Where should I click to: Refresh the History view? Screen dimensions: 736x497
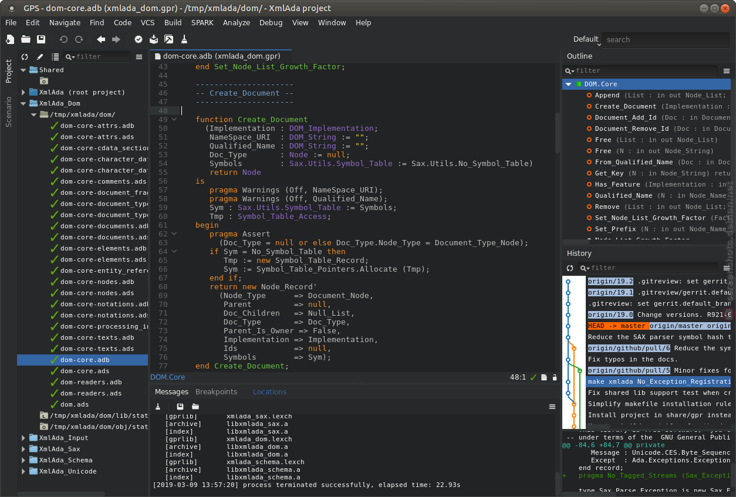(569, 268)
